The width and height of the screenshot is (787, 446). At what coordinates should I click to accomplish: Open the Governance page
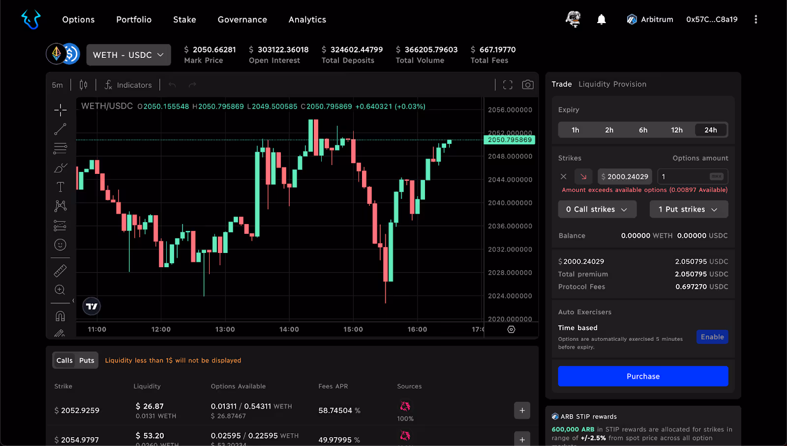[x=242, y=20]
